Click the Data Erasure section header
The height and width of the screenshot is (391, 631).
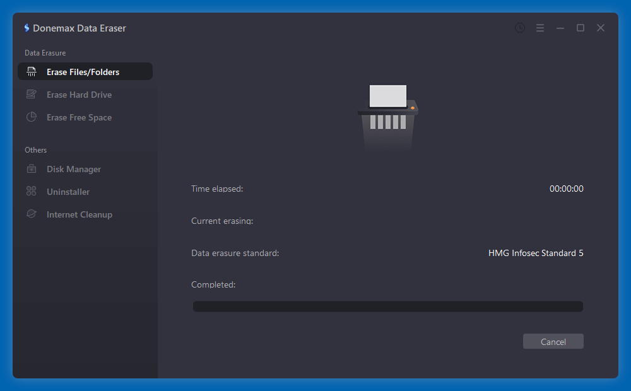coord(45,52)
